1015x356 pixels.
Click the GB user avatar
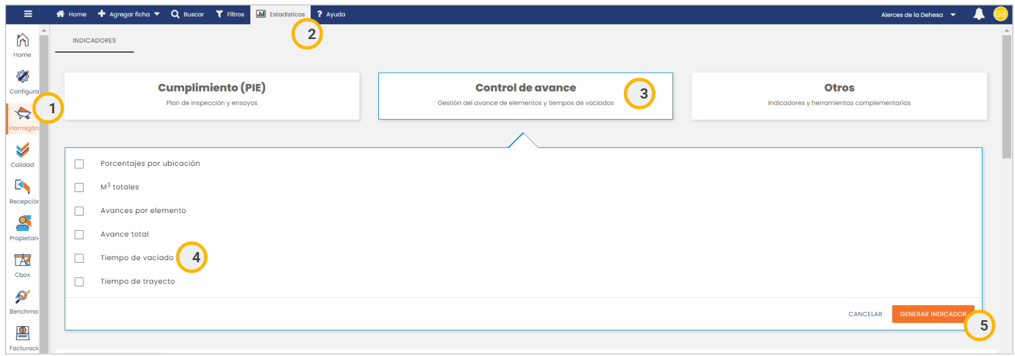pos(1000,14)
